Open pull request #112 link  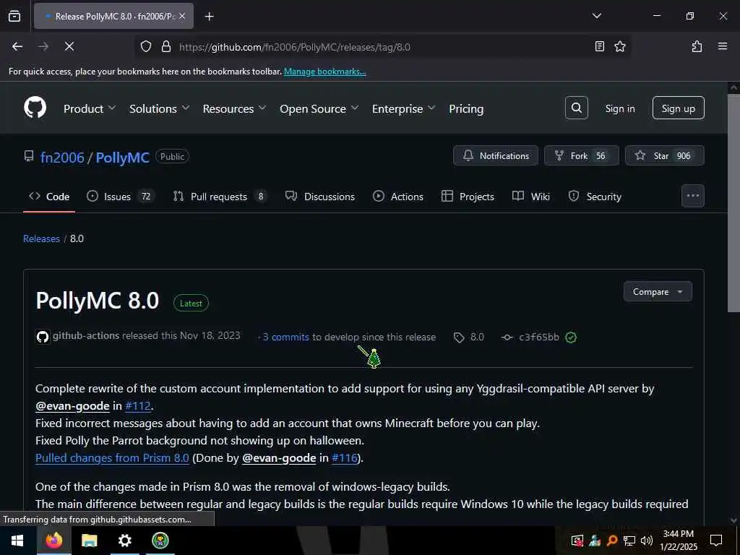[x=138, y=406]
